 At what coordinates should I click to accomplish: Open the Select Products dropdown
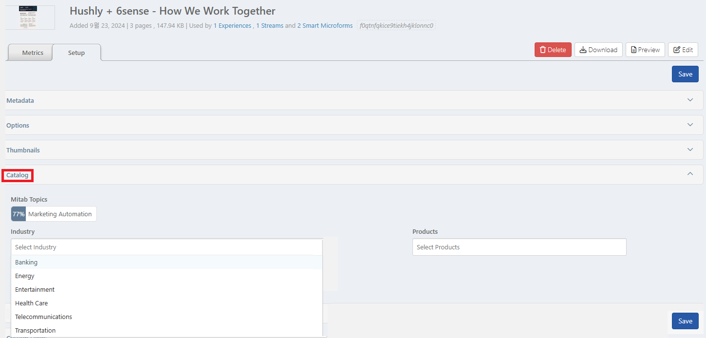(519, 247)
